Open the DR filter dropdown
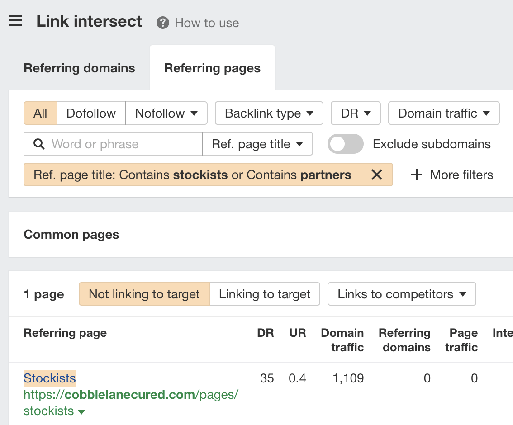Viewport: 513px width, 425px height. 356,113
